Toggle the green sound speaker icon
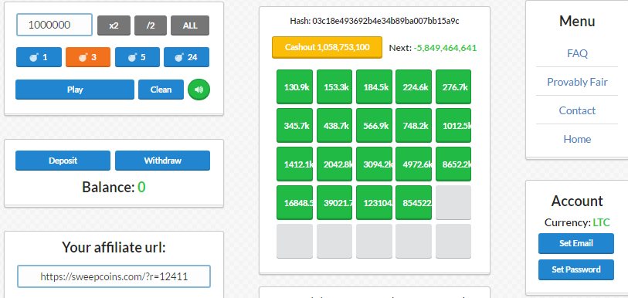The height and width of the screenshot is (298, 628). tap(199, 90)
